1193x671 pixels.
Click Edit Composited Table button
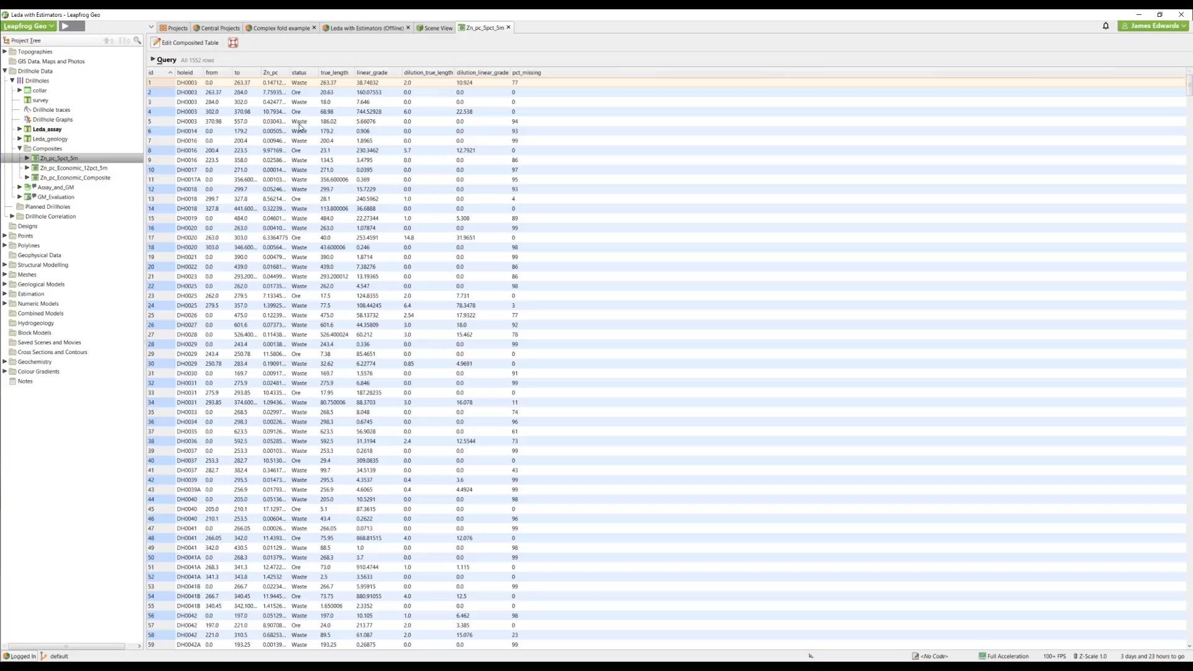click(x=185, y=43)
